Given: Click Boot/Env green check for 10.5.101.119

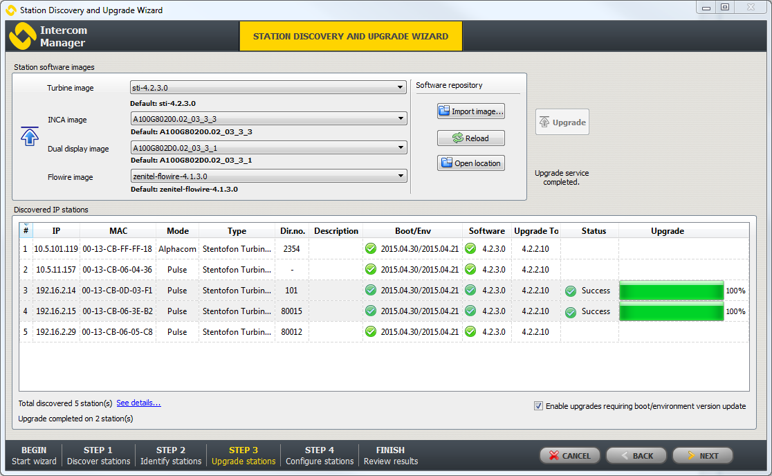Looking at the screenshot, I should click(x=371, y=249).
